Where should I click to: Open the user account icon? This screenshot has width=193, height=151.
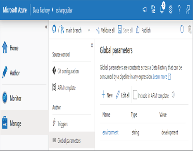[188, 9]
